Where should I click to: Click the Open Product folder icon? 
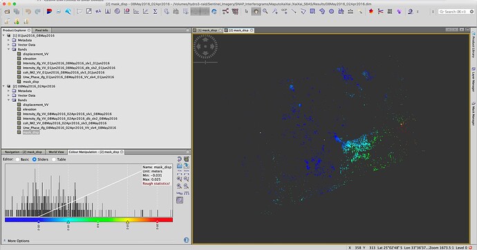click(x=7, y=12)
